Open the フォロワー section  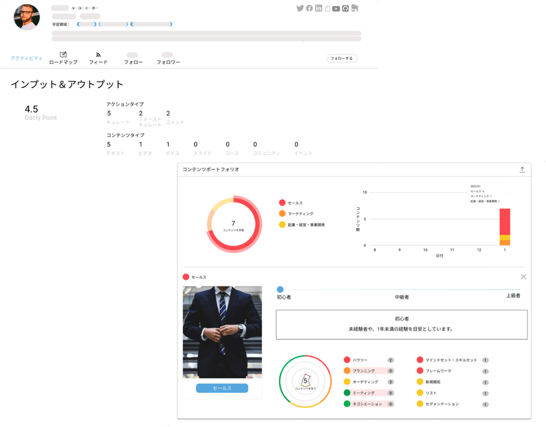click(x=169, y=58)
